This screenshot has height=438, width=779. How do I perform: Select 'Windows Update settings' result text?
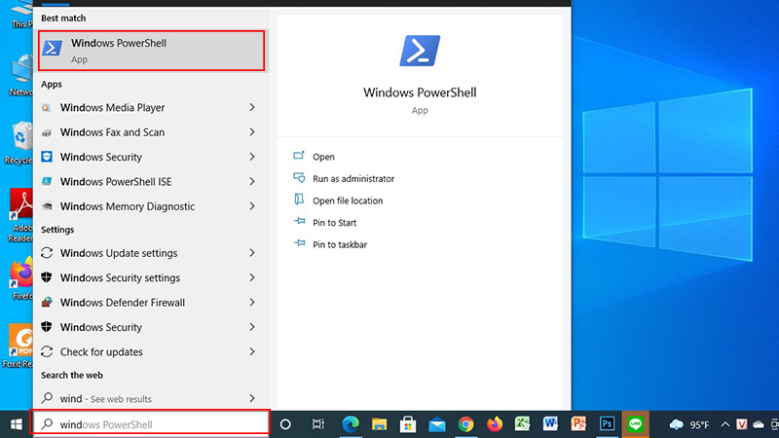119,253
